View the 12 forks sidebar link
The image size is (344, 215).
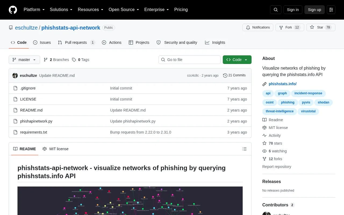(x=272, y=159)
